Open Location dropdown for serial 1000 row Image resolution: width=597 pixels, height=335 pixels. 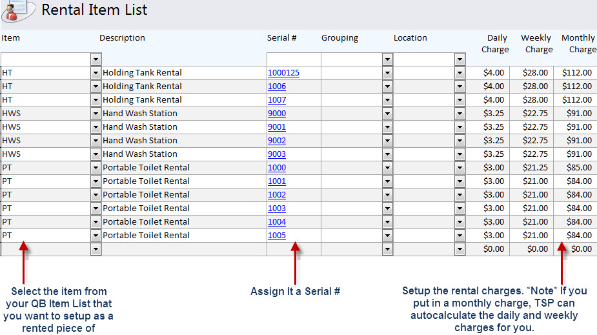tap(460, 168)
